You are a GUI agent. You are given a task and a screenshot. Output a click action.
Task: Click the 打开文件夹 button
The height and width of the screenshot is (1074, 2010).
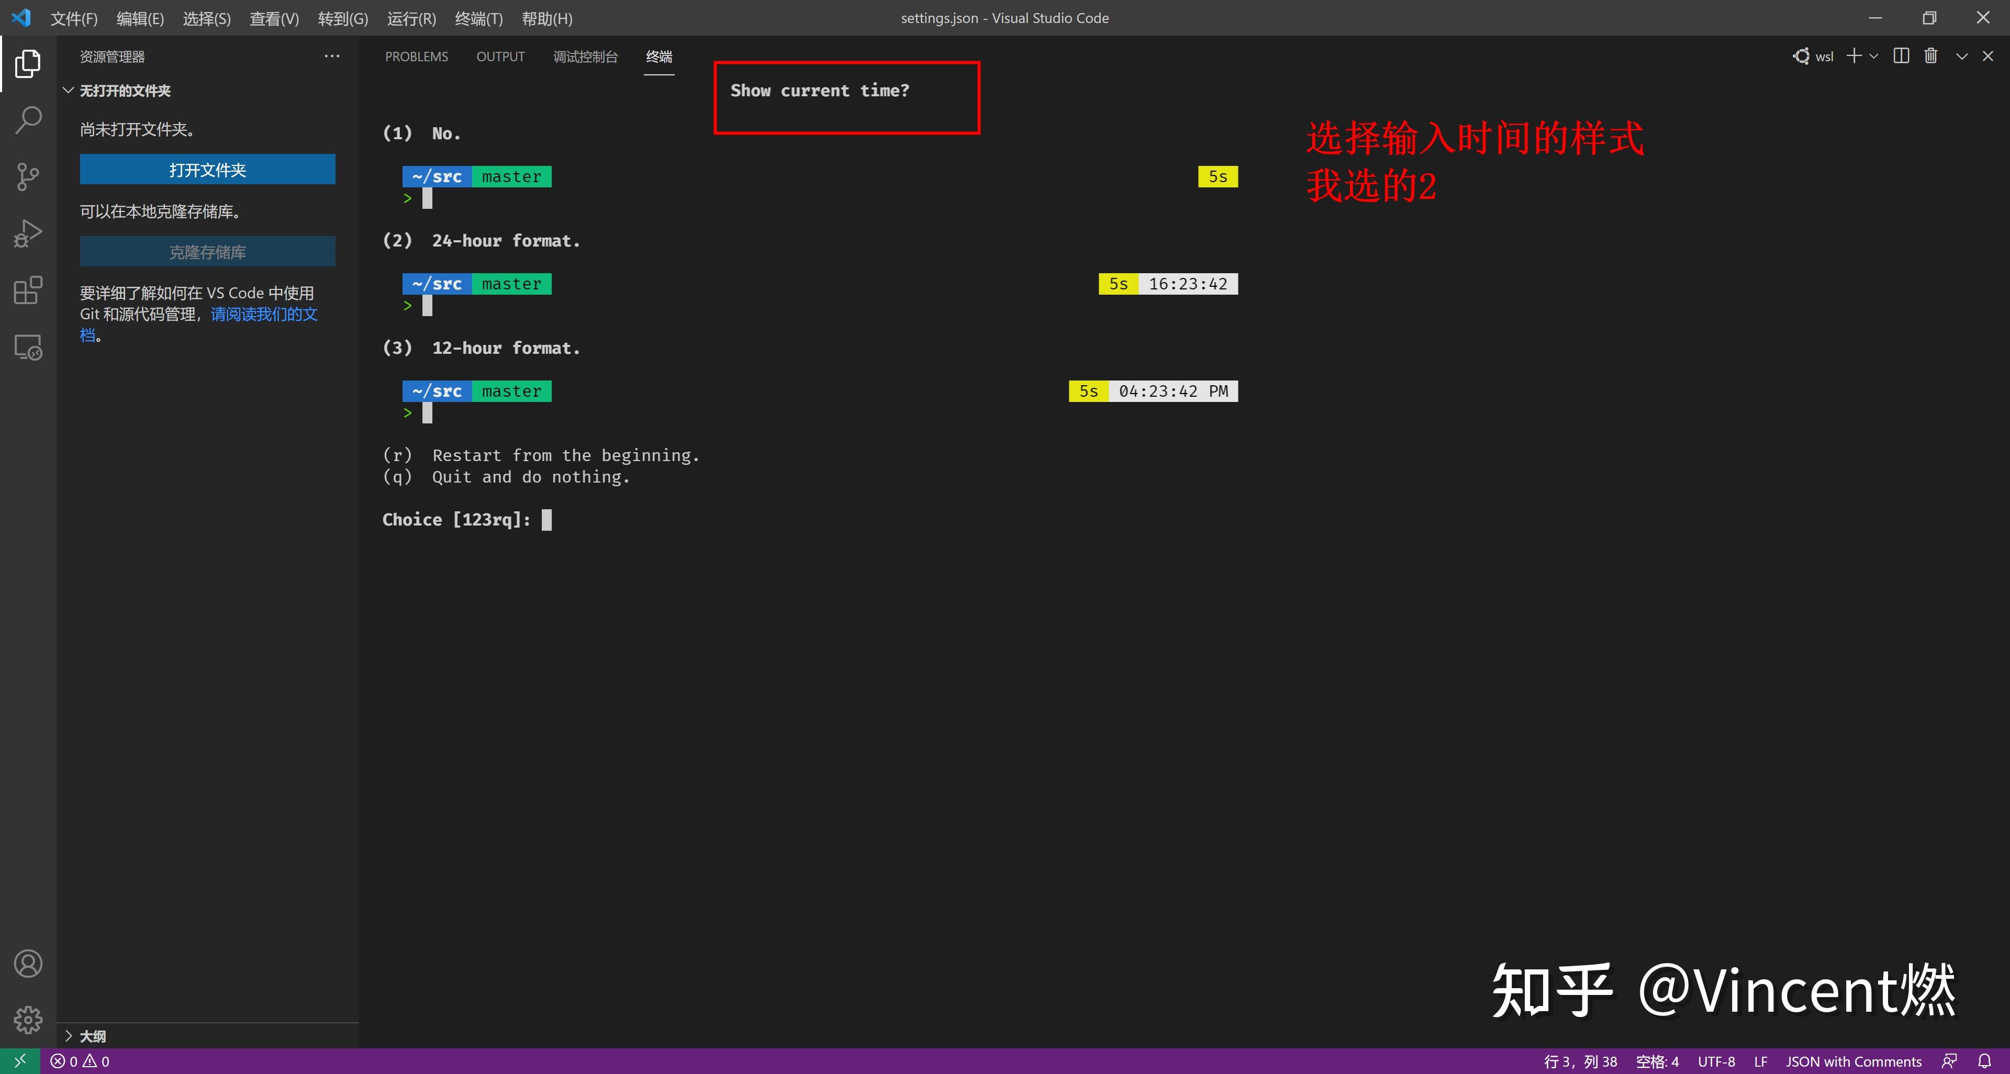(x=207, y=169)
